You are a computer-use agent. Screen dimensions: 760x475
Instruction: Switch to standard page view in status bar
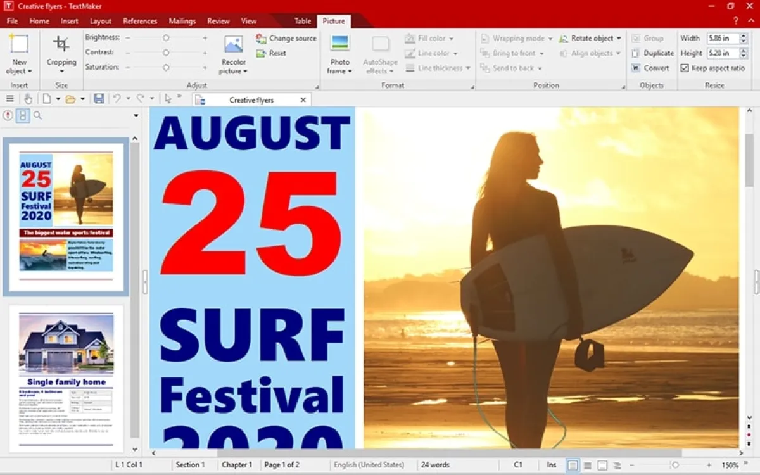pyautogui.click(x=573, y=465)
